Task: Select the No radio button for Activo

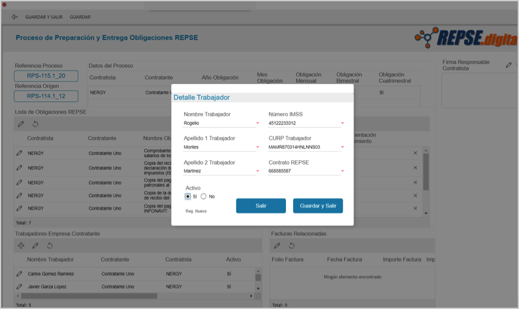Action: coord(203,197)
